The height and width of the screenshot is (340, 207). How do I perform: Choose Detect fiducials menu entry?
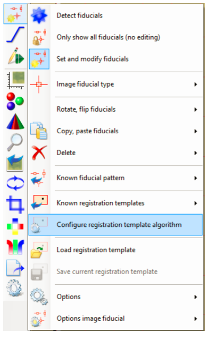115,15
